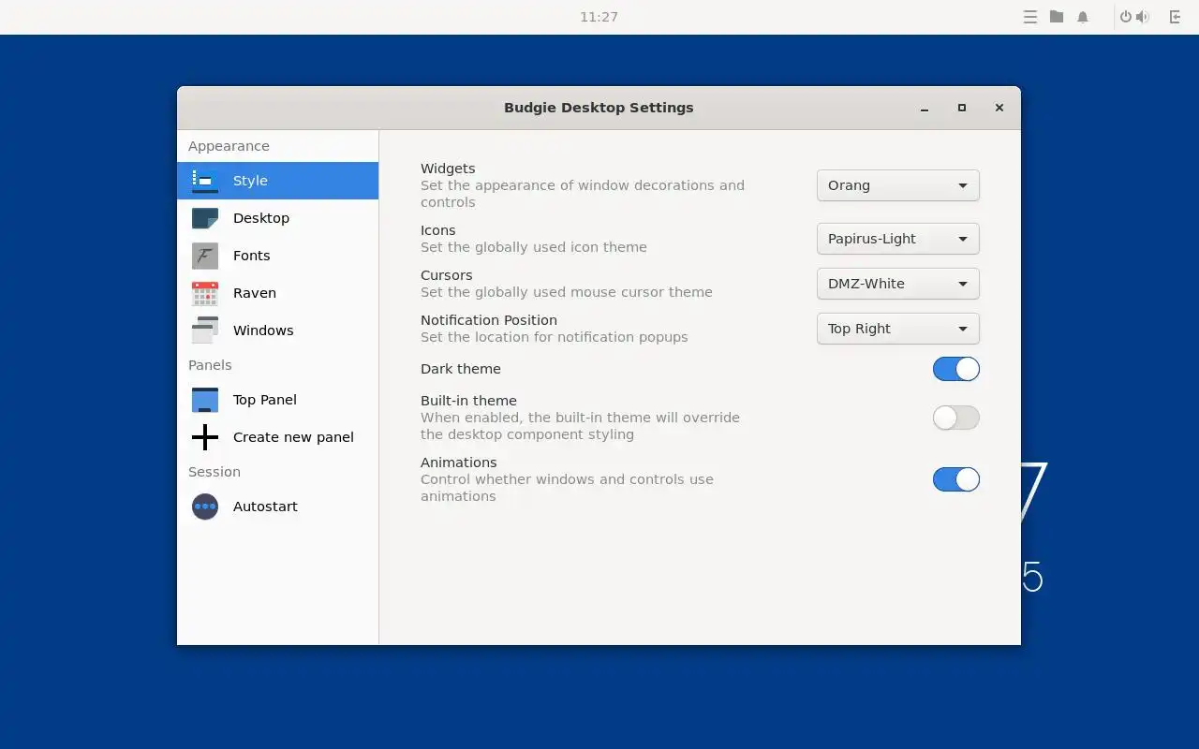
Task: Enable the Built-in theme switch
Action: coord(956,418)
